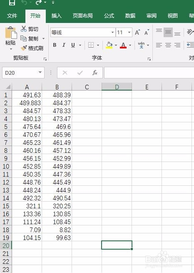This screenshot has width=194, height=273.
Task: Expand the underline style dropdown arrow
Action: [x=80, y=45]
